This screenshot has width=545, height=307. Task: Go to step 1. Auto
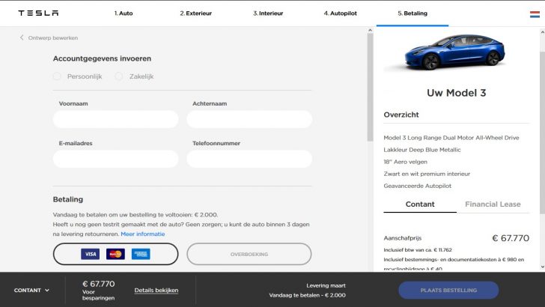coord(124,13)
